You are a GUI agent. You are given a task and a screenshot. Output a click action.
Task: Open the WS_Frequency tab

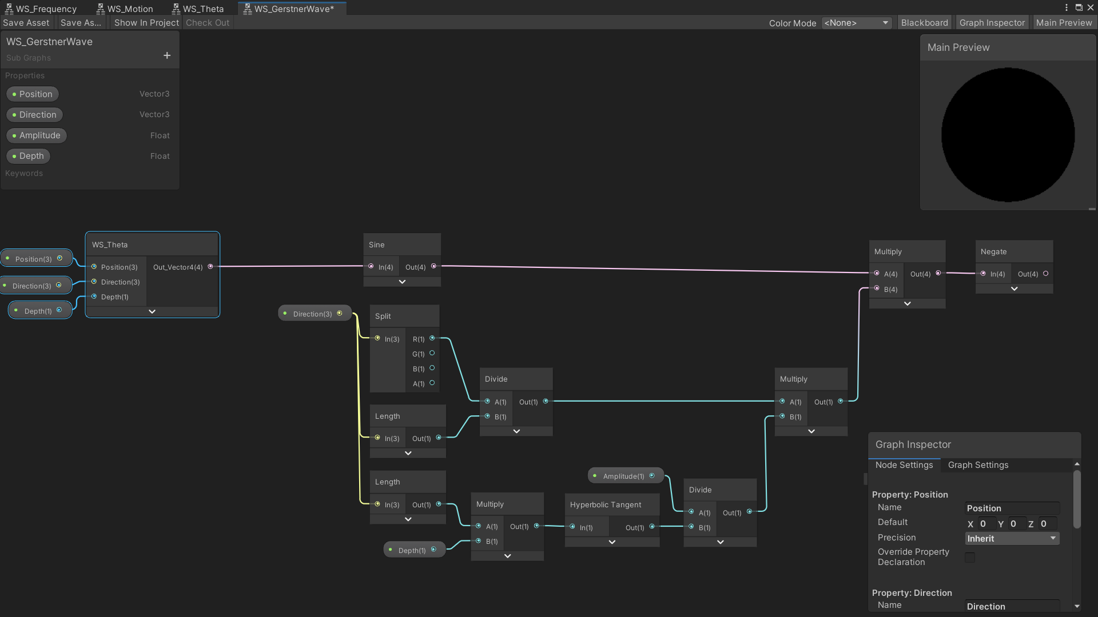click(41, 9)
